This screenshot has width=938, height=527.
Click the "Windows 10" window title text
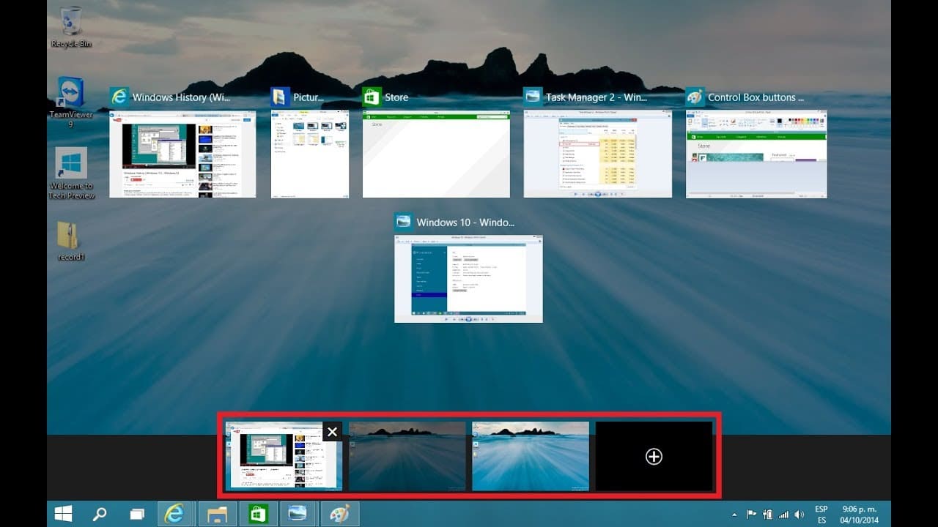[x=465, y=223]
